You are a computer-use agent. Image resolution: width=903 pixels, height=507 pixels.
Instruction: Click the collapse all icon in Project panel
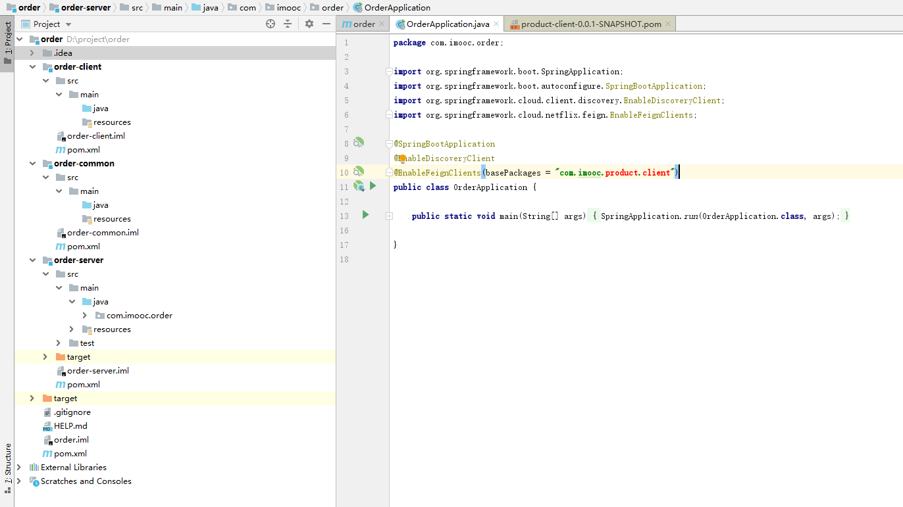[288, 24]
